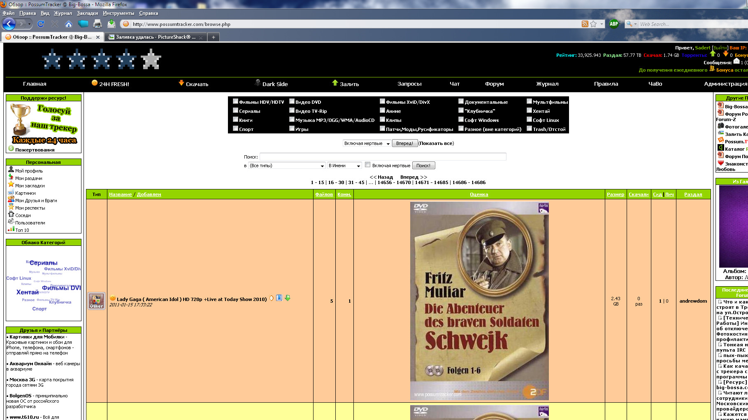Go to the Форум navigation item
Image resolution: width=748 pixels, height=420 pixels.
494,84
